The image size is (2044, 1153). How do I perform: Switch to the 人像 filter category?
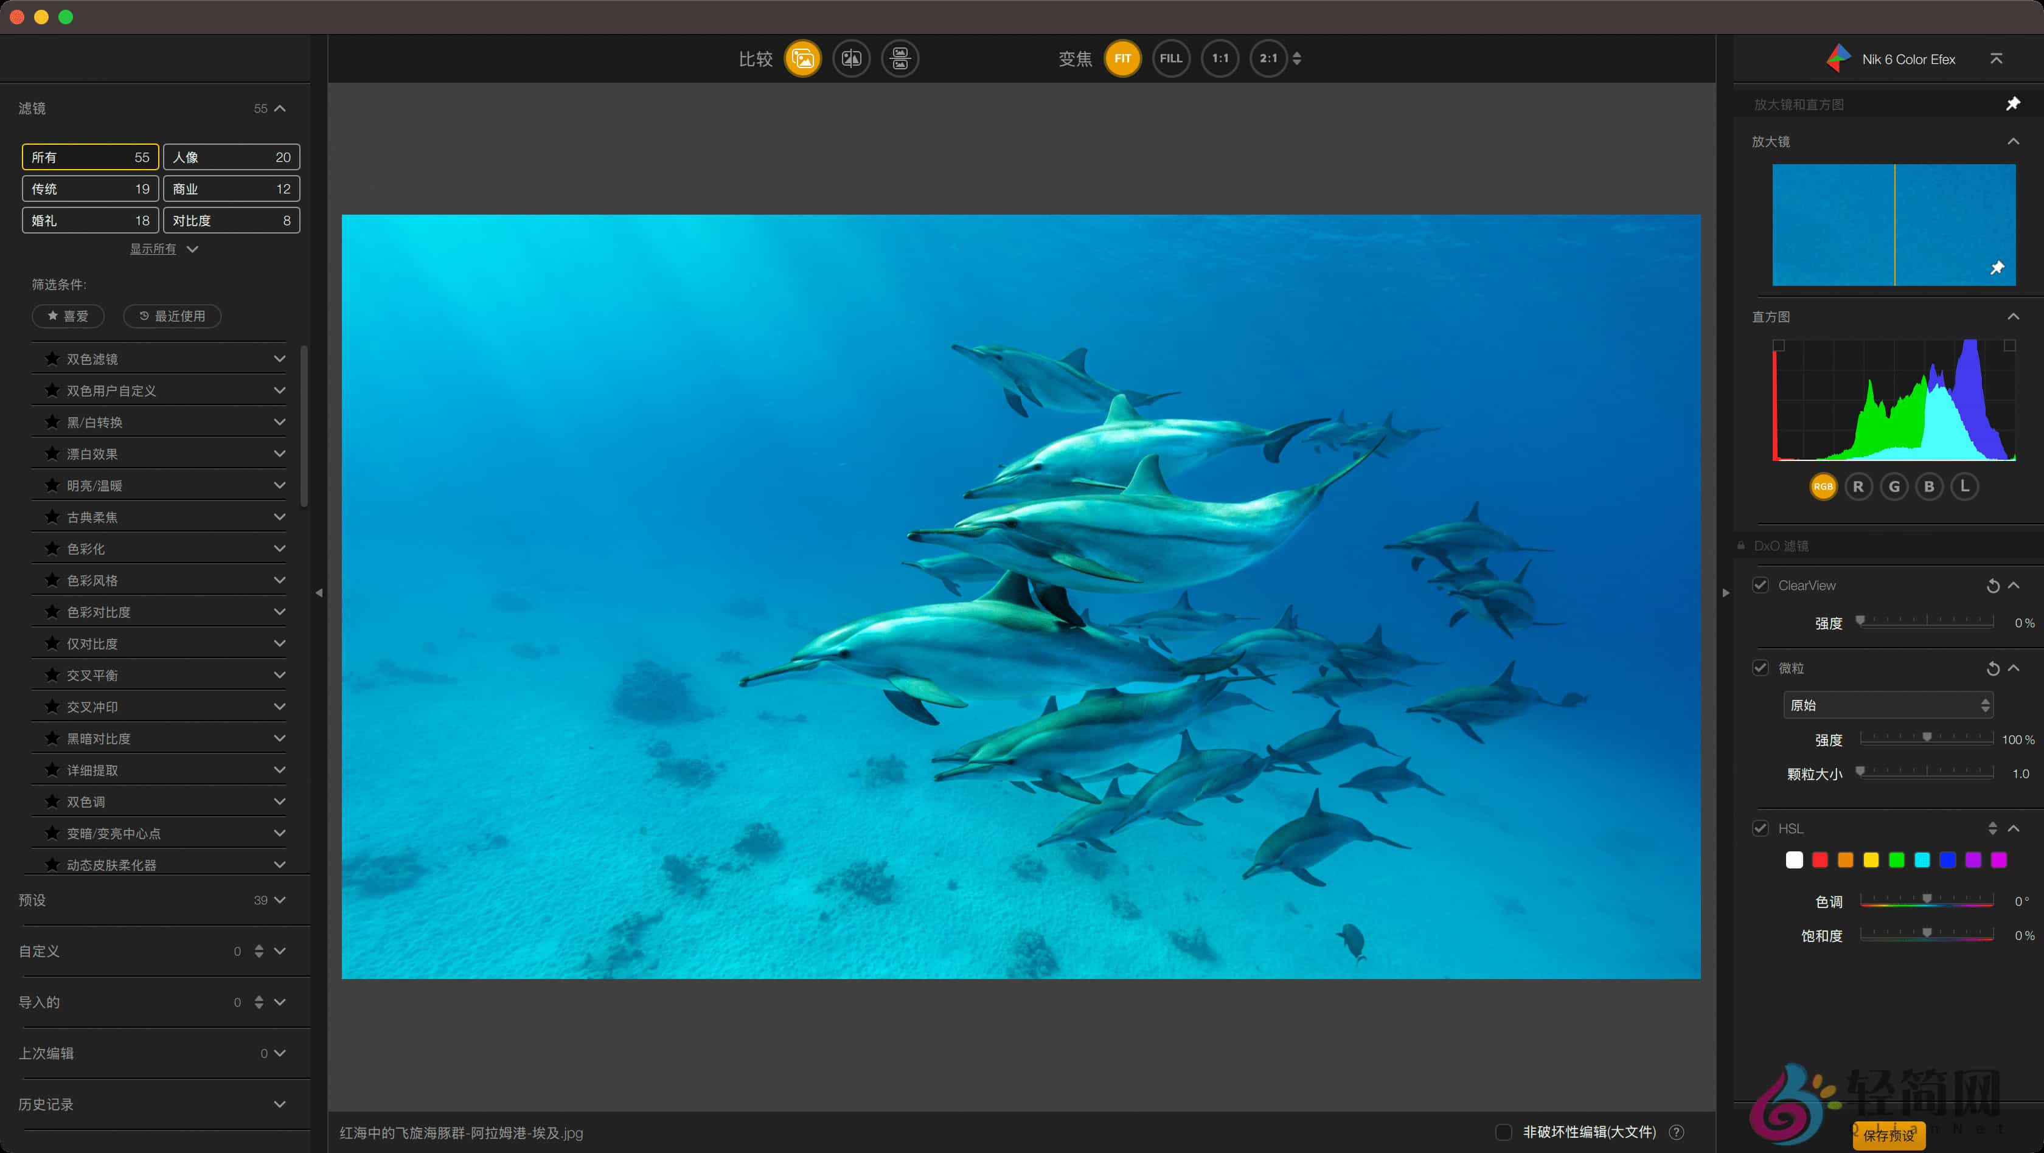tap(231, 156)
